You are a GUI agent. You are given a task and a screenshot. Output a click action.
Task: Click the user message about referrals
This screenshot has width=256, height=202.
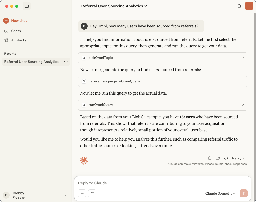[x=141, y=26]
